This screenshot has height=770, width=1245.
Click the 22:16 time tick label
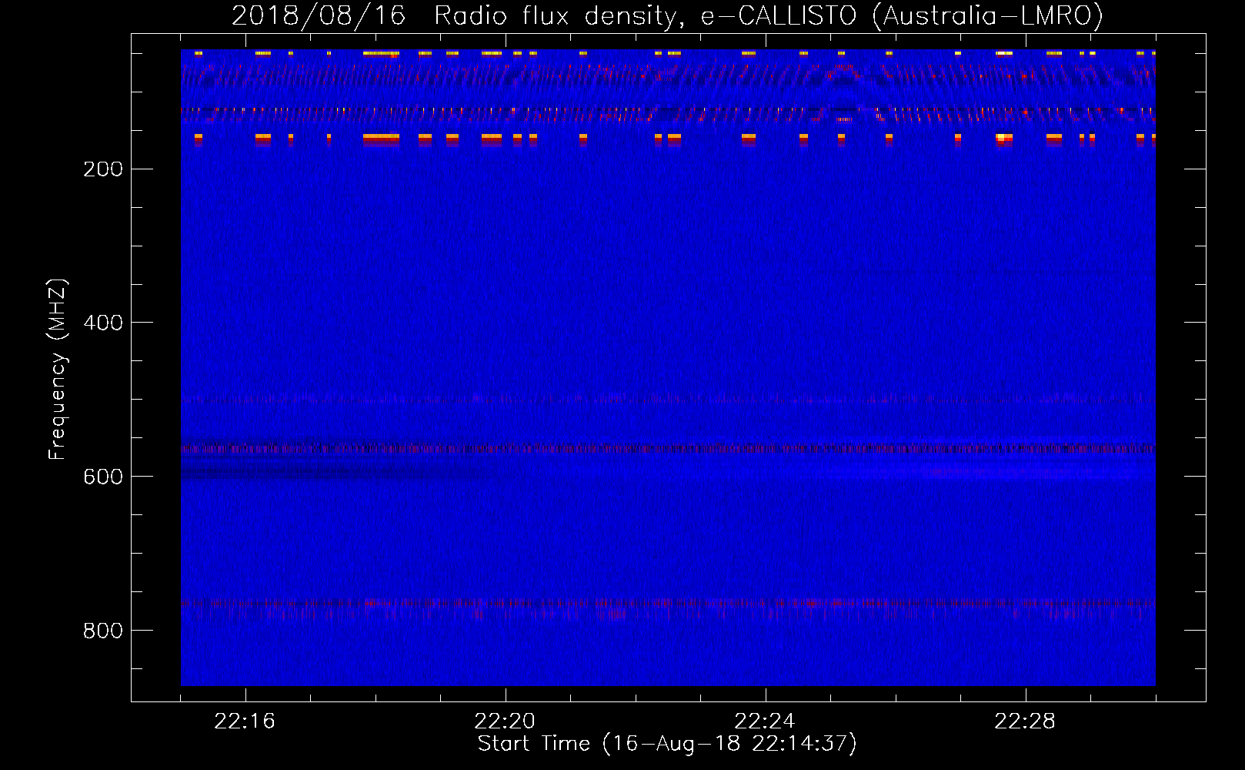[245, 721]
